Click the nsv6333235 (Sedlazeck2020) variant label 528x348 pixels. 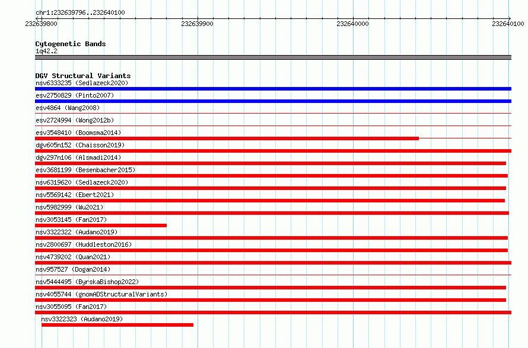82,83
